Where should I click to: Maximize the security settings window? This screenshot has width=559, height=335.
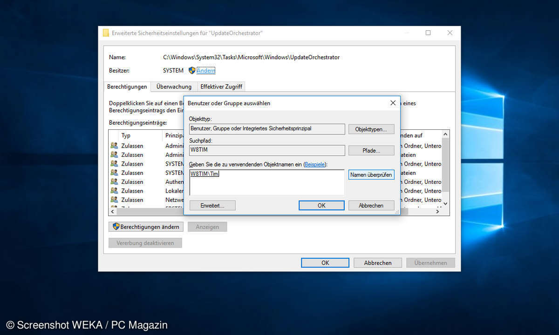click(428, 33)
